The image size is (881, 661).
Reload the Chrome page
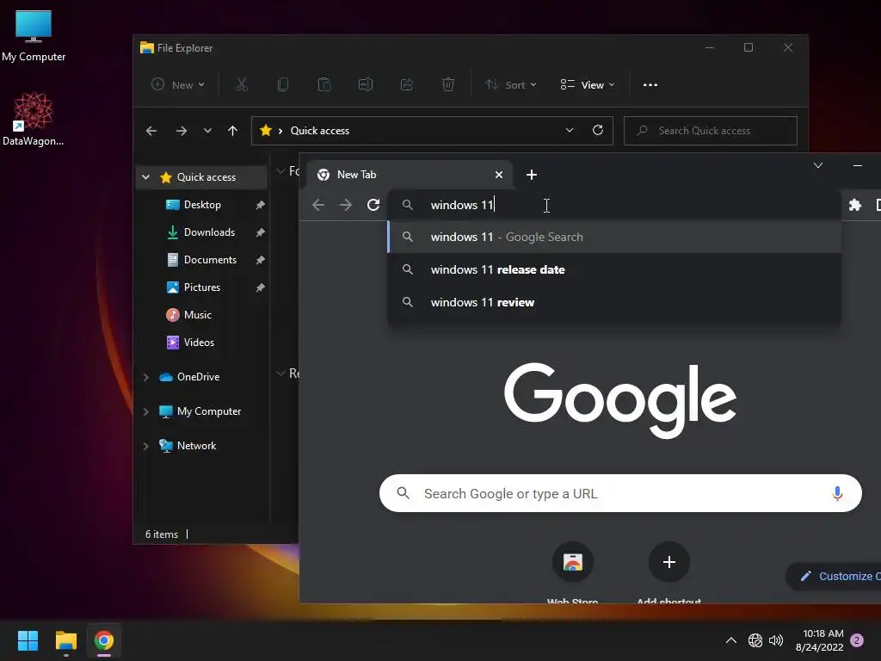click(x=373, y=205)
